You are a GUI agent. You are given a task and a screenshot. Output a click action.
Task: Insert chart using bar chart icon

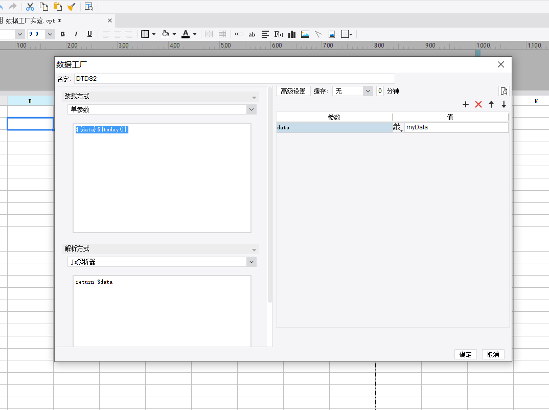292,34
